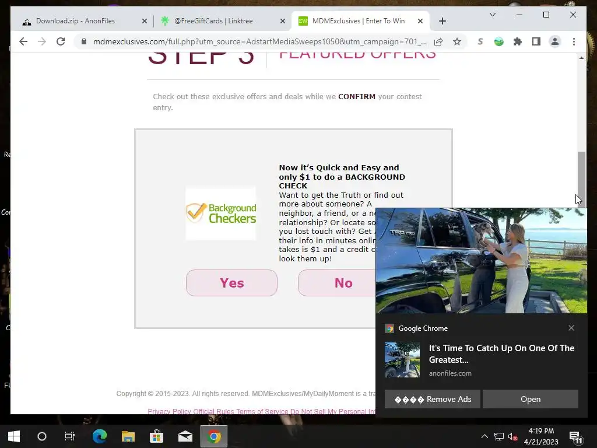Click the forward navigation arrow
Viewport: 597px width, 448px height.
42,41
